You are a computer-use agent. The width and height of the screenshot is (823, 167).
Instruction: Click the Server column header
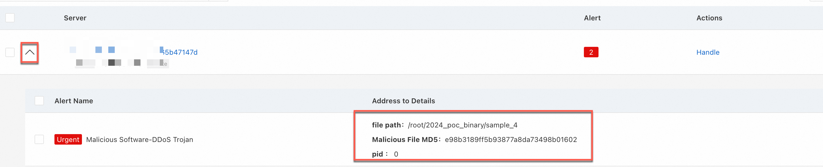pyautogui.click(x=75, y=18)
